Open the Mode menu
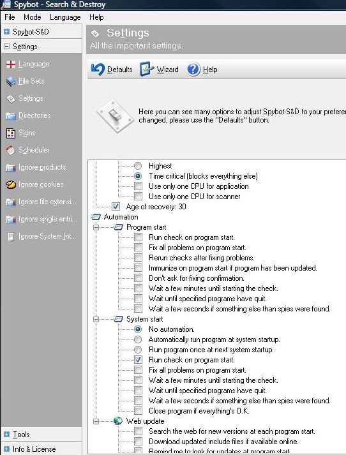The image size is (346, 455). pos(32,17)
